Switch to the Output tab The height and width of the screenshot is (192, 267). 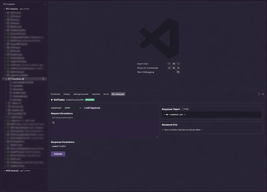pos(67,94)
